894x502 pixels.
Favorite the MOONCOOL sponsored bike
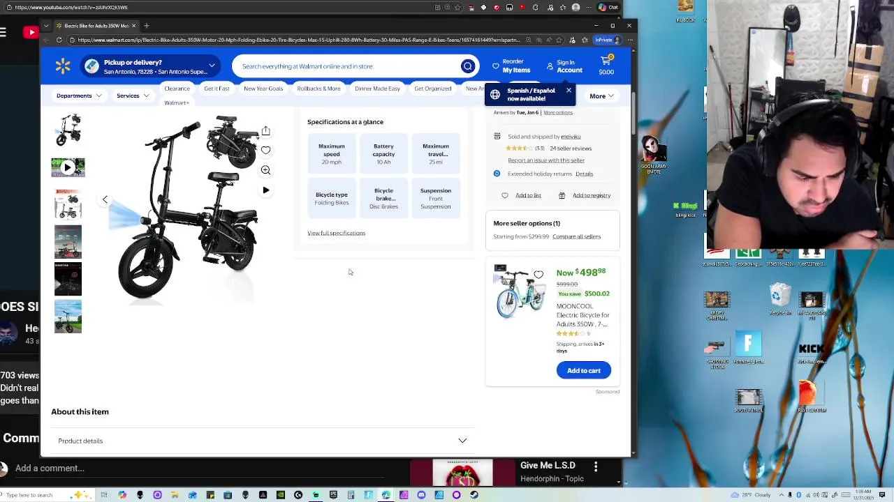tap(538, 275)
